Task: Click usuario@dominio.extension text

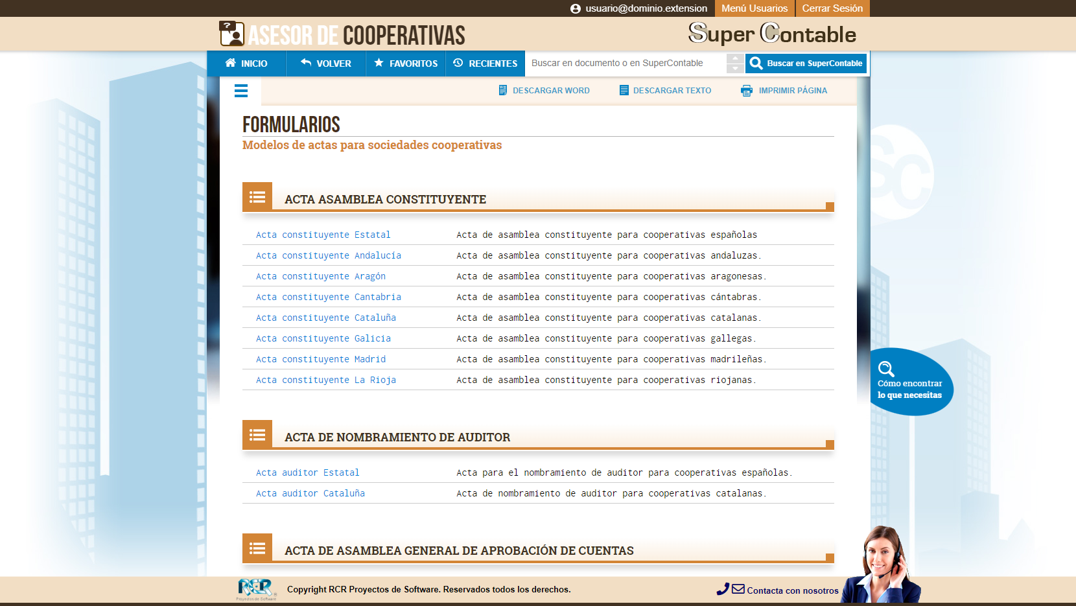Action: pos(646,8)
